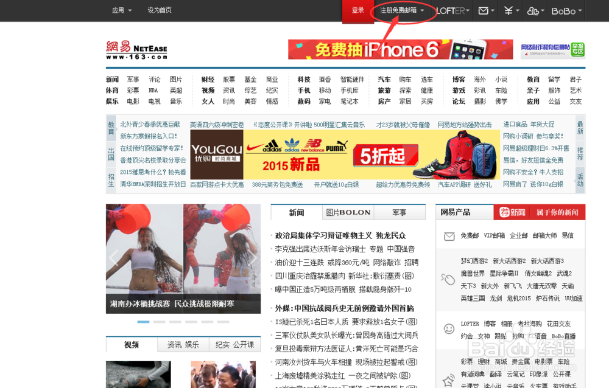The image size is (609, 388).
Task: Select the 活动 side tab on right
Action: pyautogui.click(x=580, y=180)
